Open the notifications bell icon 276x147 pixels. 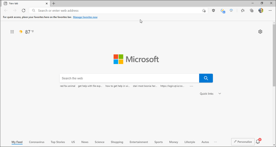[258, 141]
